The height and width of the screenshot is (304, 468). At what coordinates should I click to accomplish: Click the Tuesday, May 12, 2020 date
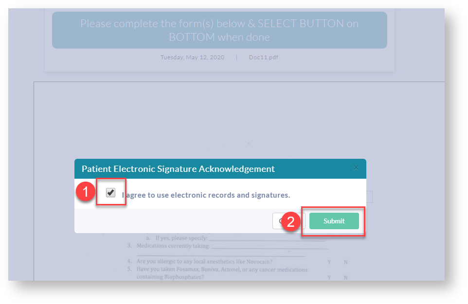193,57
